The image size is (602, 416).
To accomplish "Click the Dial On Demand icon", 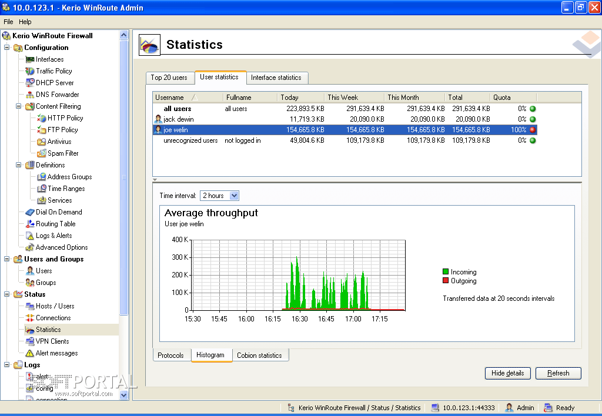I will coord(30,212).
